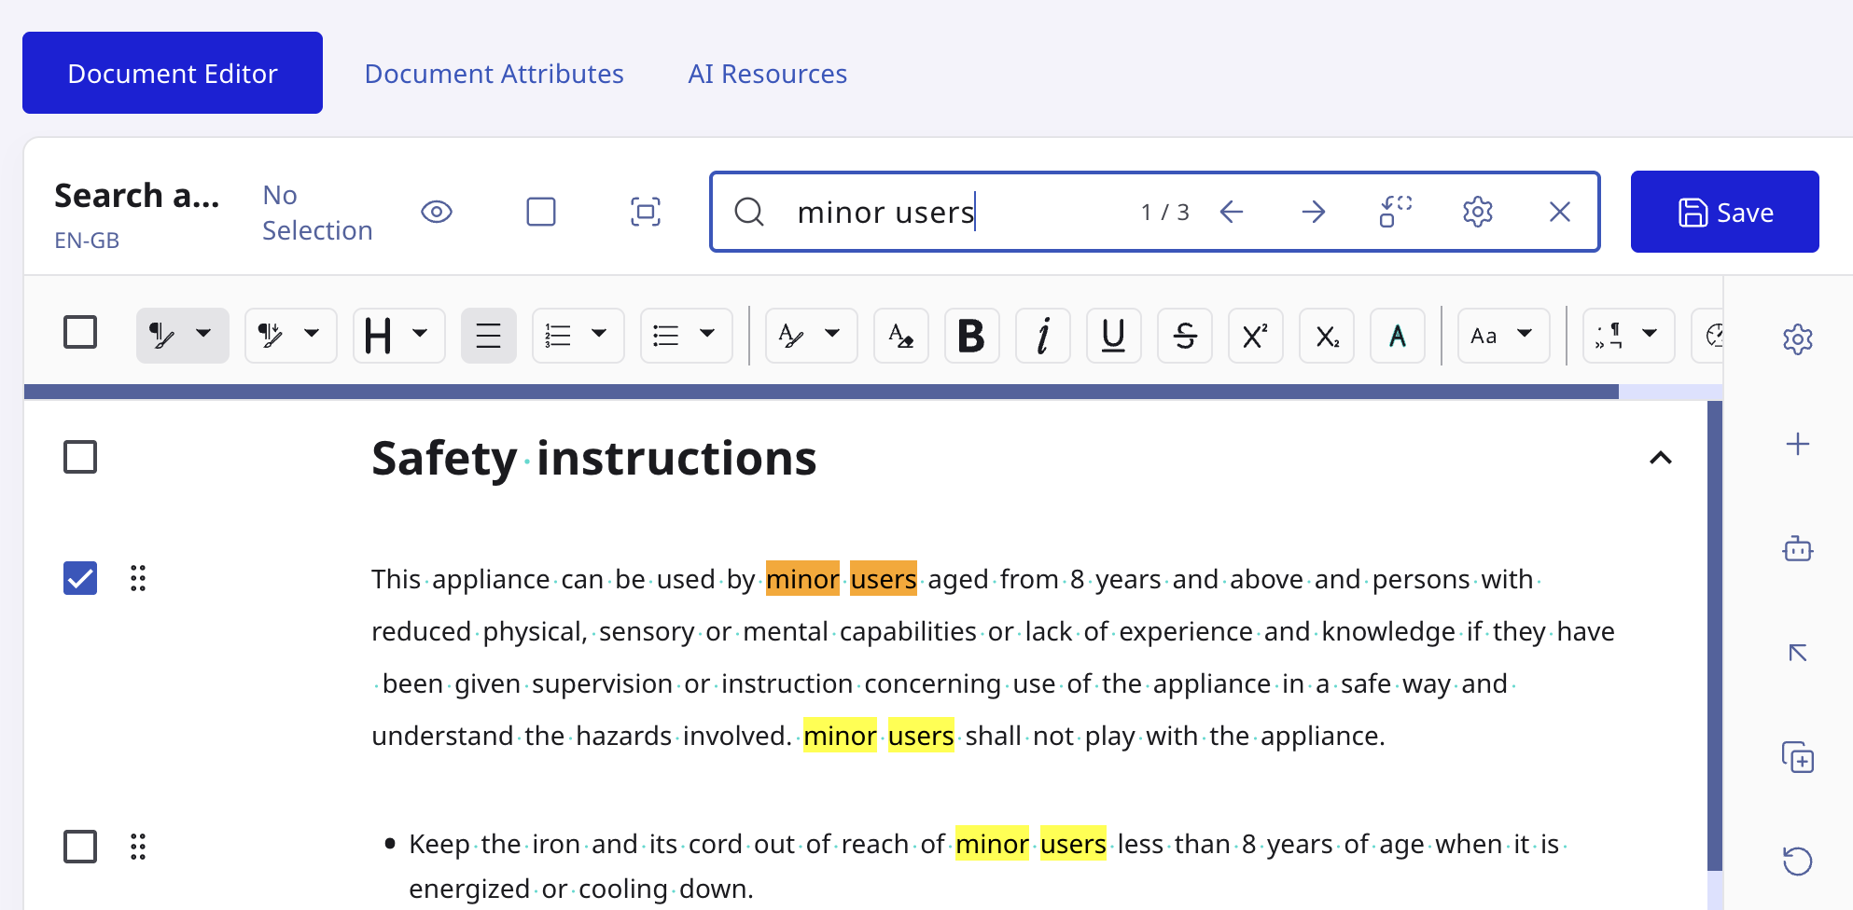The image size is (1853, 910).
Task: Expand the Aa text case dropdown
Action: (x=1503, y=336)
